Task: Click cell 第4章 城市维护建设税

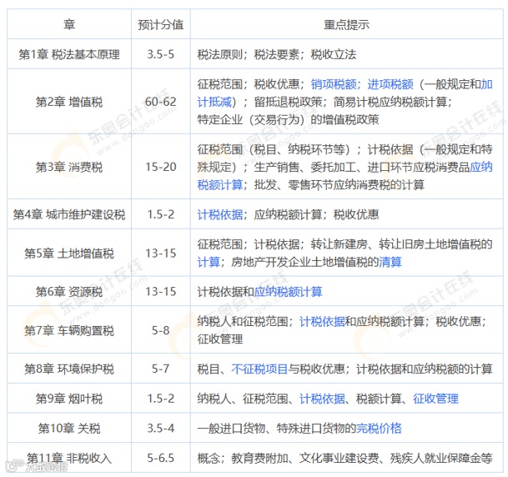Action: click(69, 214)
